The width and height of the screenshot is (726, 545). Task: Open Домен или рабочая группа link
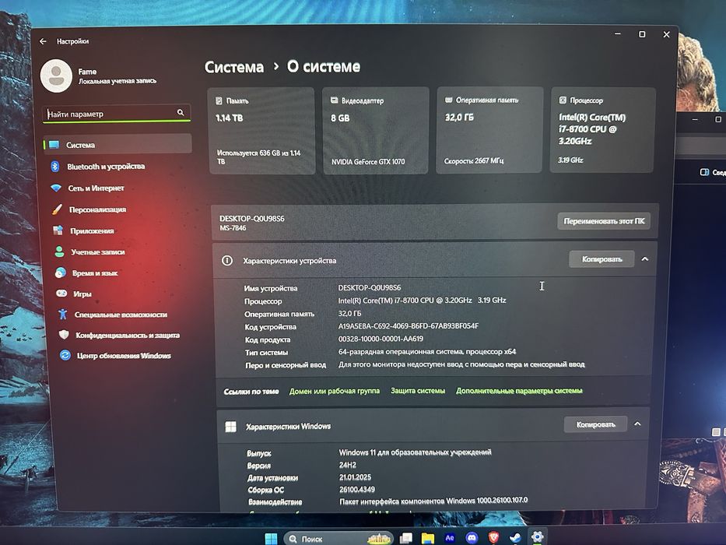335,391
